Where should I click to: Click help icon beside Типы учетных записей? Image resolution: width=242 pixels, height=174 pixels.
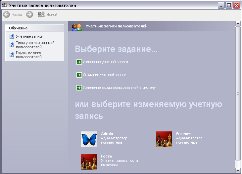12,45
